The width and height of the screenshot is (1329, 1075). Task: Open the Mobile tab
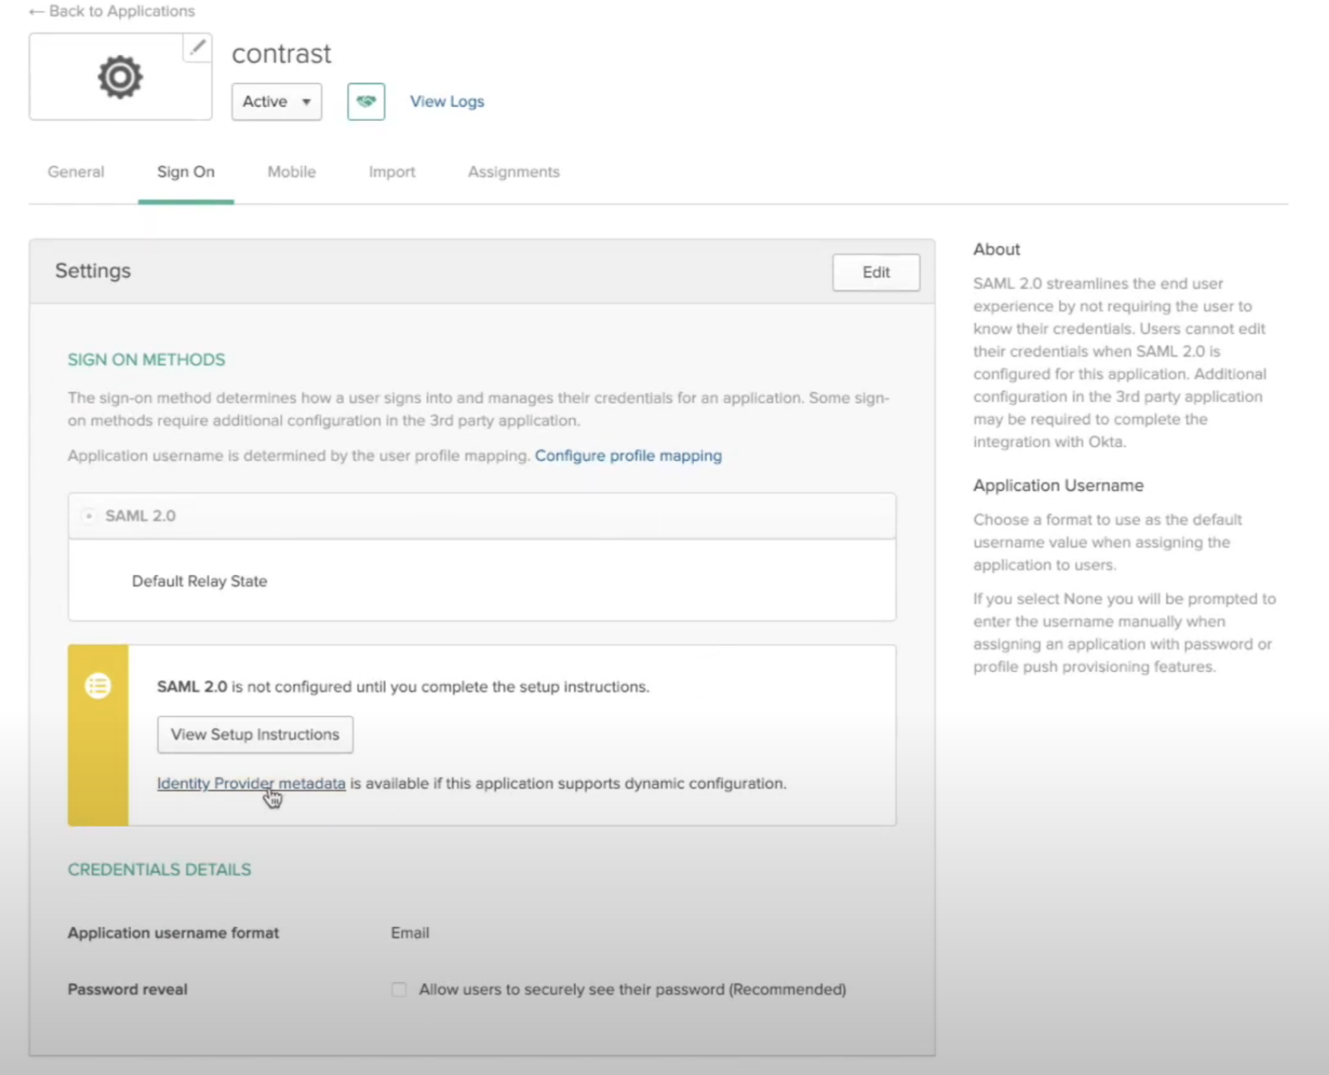tap(291, 172)
